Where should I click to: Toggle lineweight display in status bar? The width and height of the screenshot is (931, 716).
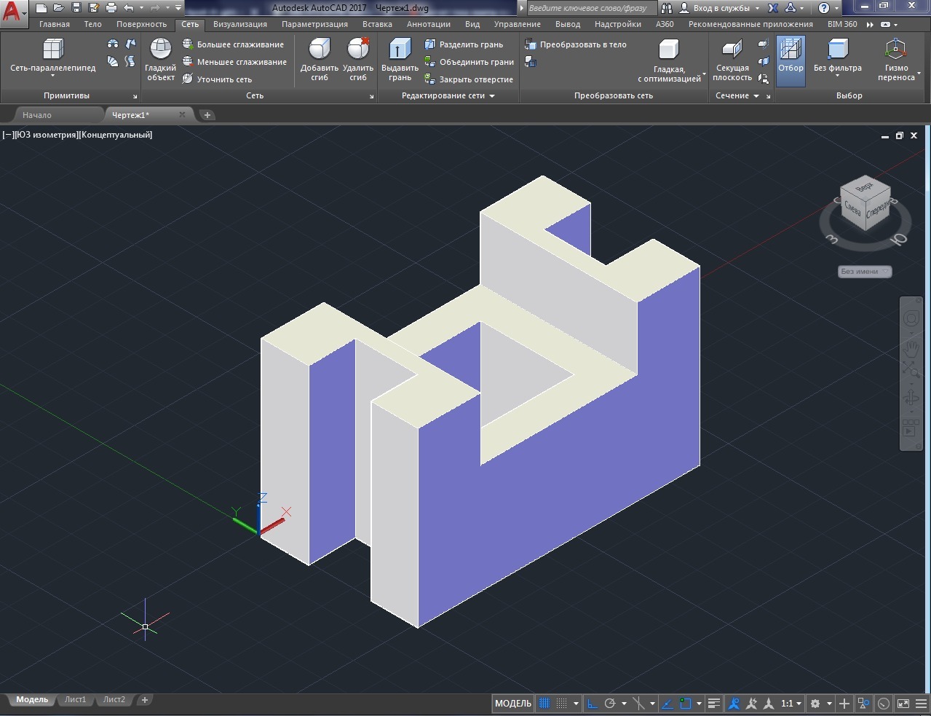(x=714, y=704)
